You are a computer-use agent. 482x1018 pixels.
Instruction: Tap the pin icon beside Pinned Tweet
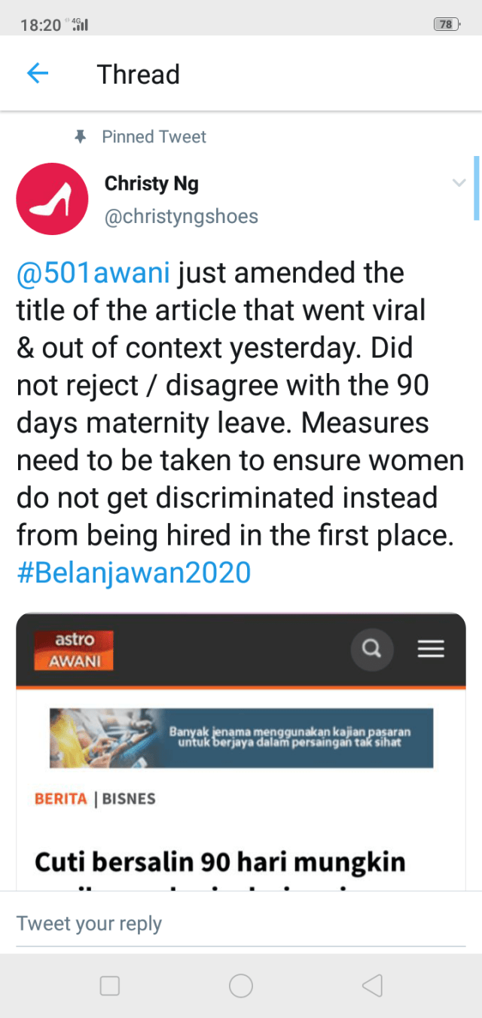click(x=81, y=136)
